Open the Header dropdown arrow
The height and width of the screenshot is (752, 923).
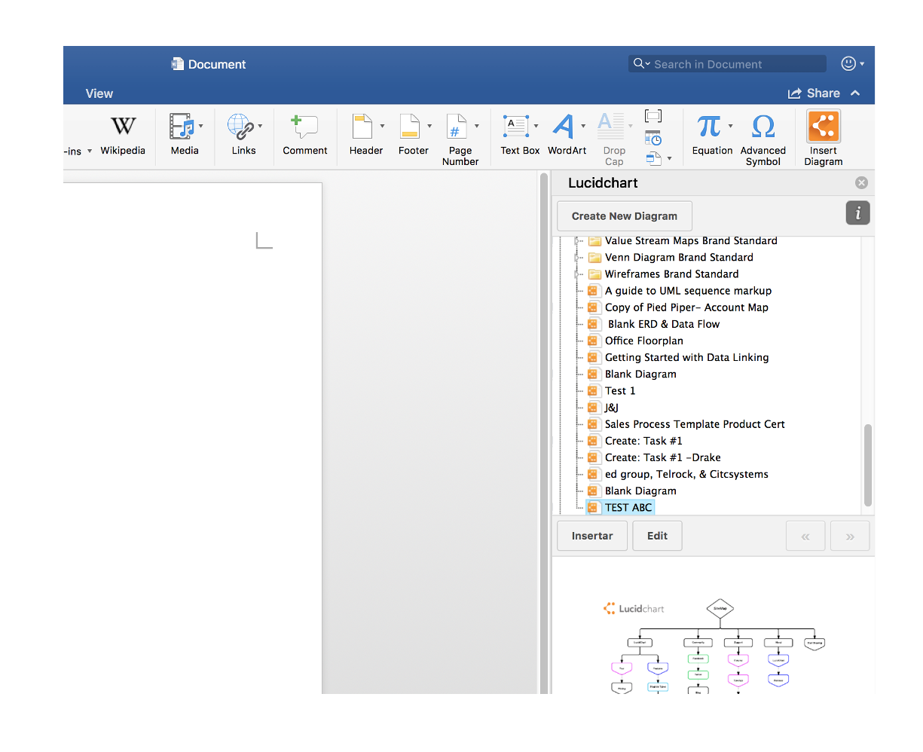click(382, 127)
